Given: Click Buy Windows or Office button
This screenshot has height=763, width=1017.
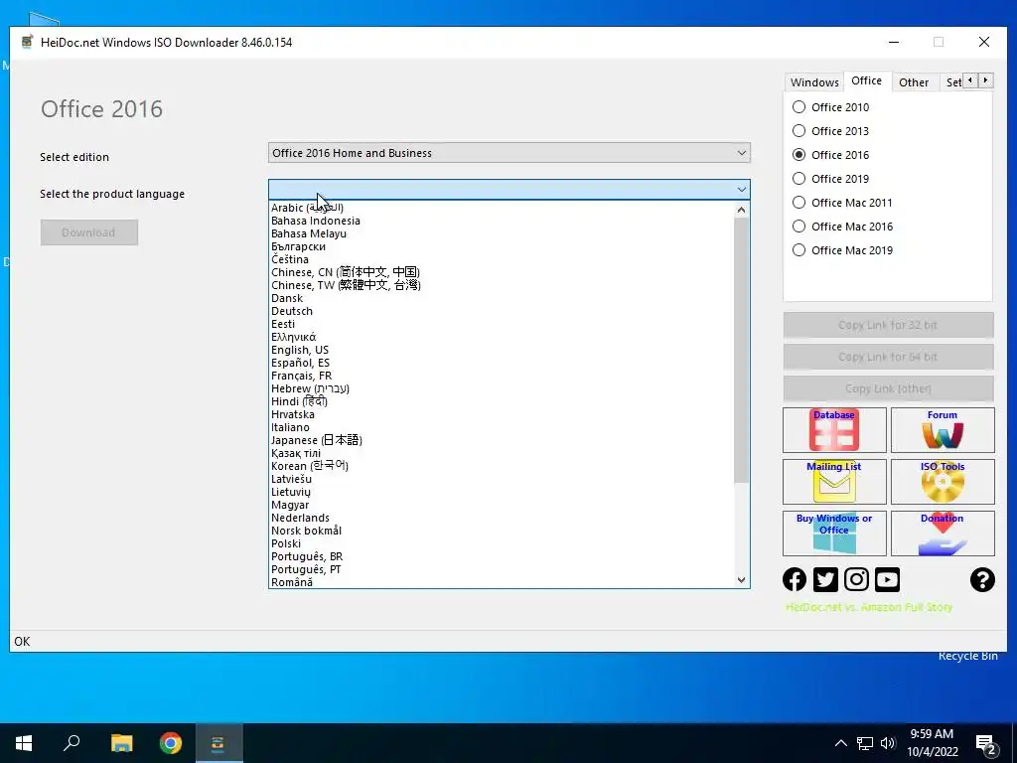Looking at the screenshot, I should [x=834, y=534].
